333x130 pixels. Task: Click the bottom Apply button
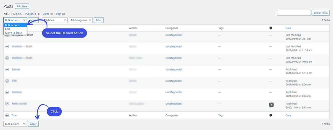click(x=33, y=124)
